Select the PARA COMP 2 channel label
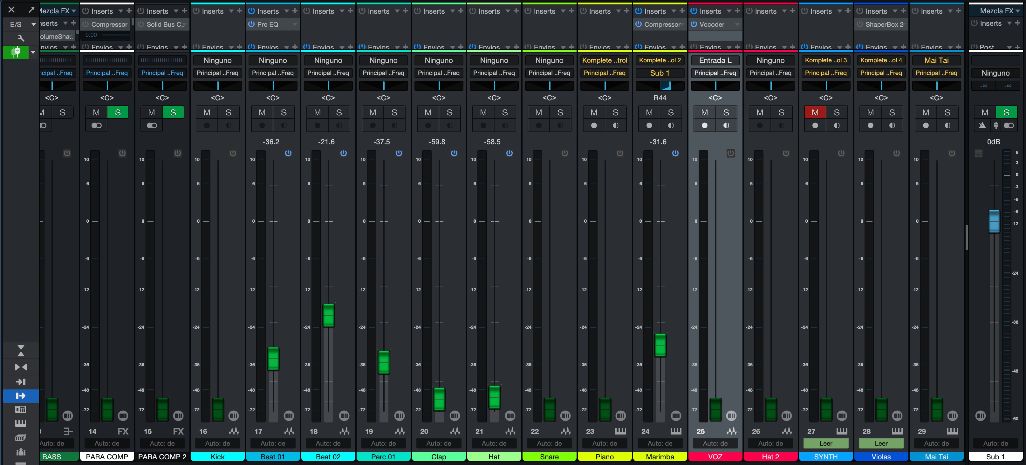This screenshot has width=1026, height=465. click(162, 457)
